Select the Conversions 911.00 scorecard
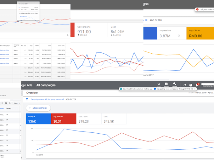Image resolution: width=214 pixels, height=160 pixels. (x=91, y=30)
